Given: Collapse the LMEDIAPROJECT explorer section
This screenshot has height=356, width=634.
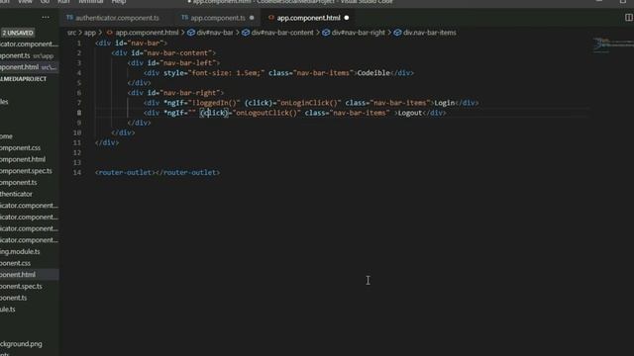Looking at the screenshot, I should pyautogui.click(x=24, y=79).
